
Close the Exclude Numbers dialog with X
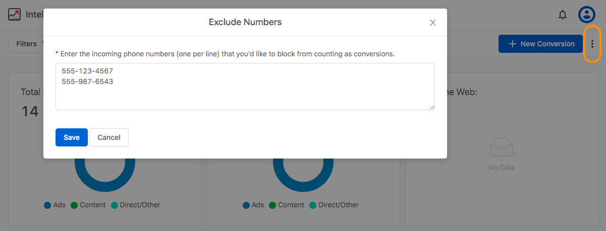(432, 23)
